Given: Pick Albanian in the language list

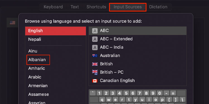Looking at the screenshot, I should tap(55, 60).
